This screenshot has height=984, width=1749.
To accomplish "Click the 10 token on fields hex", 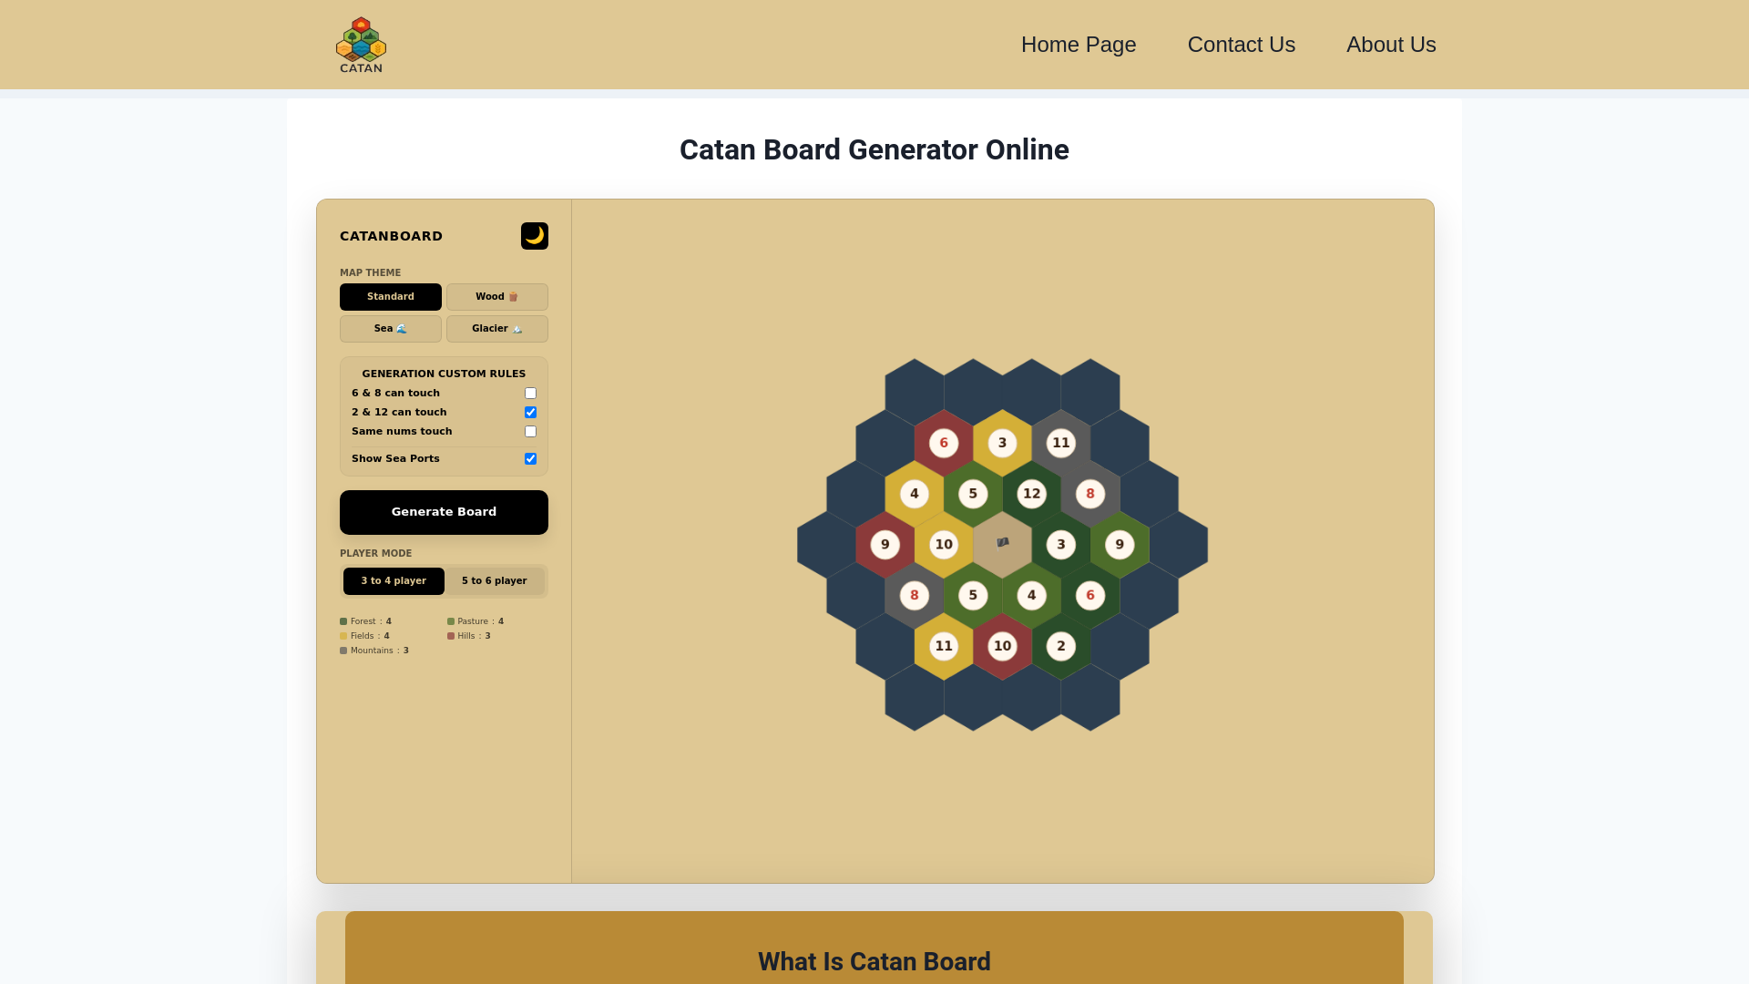I will [944, 545].
